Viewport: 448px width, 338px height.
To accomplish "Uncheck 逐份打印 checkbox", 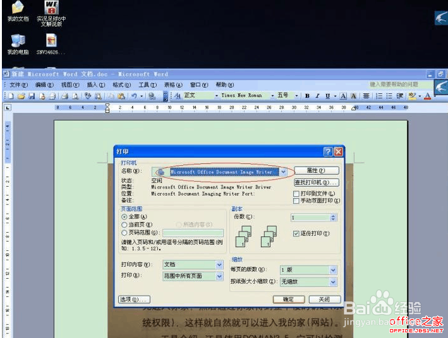I will coord(296,233).
